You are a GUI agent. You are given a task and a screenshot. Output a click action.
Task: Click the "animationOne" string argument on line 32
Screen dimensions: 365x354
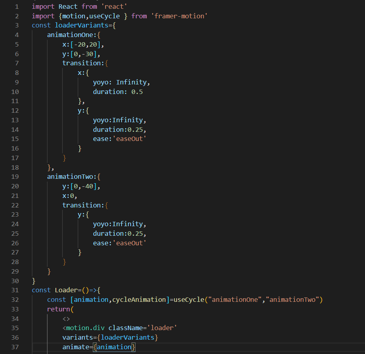click(234, 299)
